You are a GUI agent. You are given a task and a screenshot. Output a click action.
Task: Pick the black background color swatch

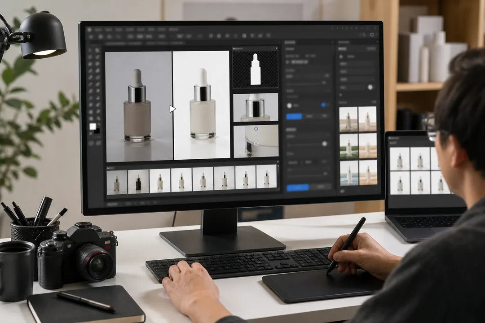coord(97,131)
